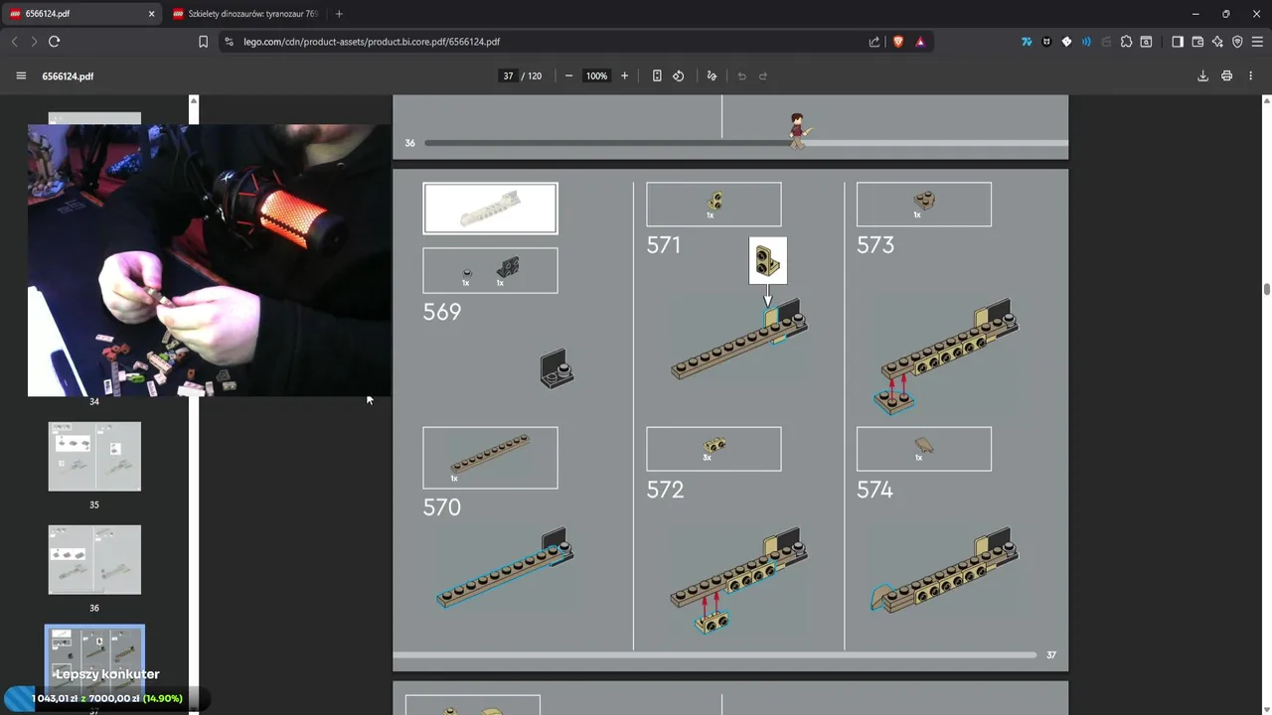
Task: Print the PDF document
Action: tap(1227, 76)
